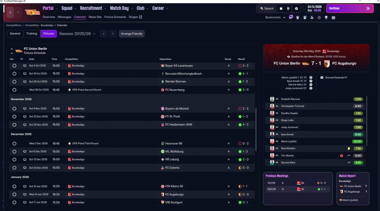Go forward with the right arrow navigation button

(x=18, y=12)
